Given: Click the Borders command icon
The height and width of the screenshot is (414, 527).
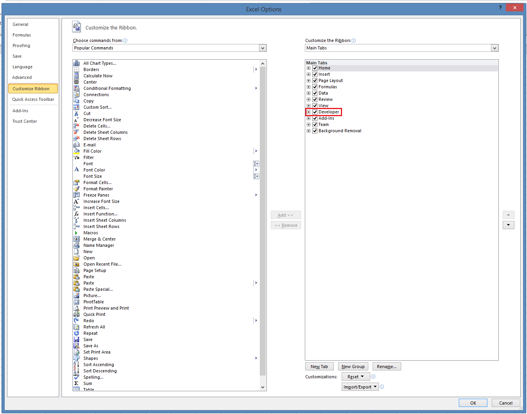Looking at the screenshot, I should point(76,69).
